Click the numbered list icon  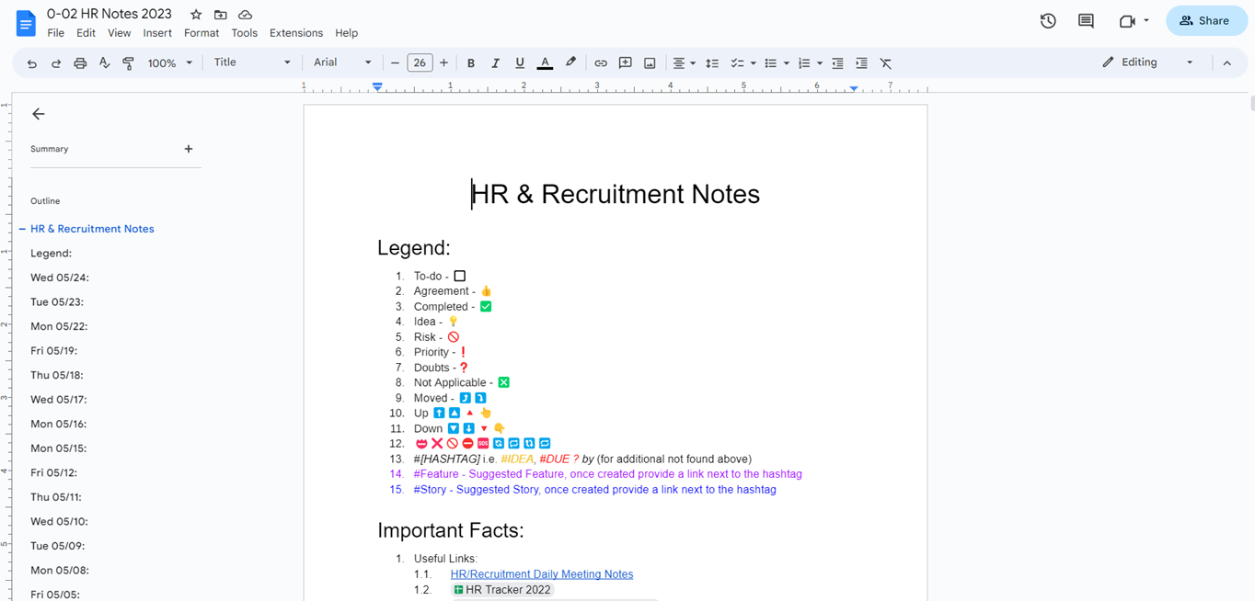point(804,63)
